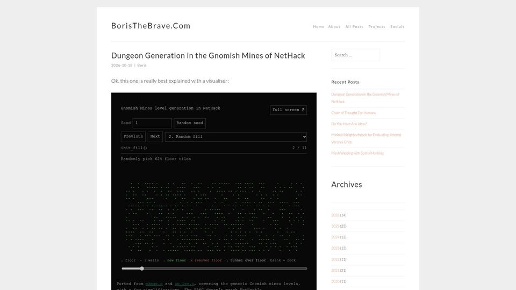The height and width of the screenshot is (290, 516).
Task: Click the 'new floor' legend entry
Action: [x=175, y=260]
